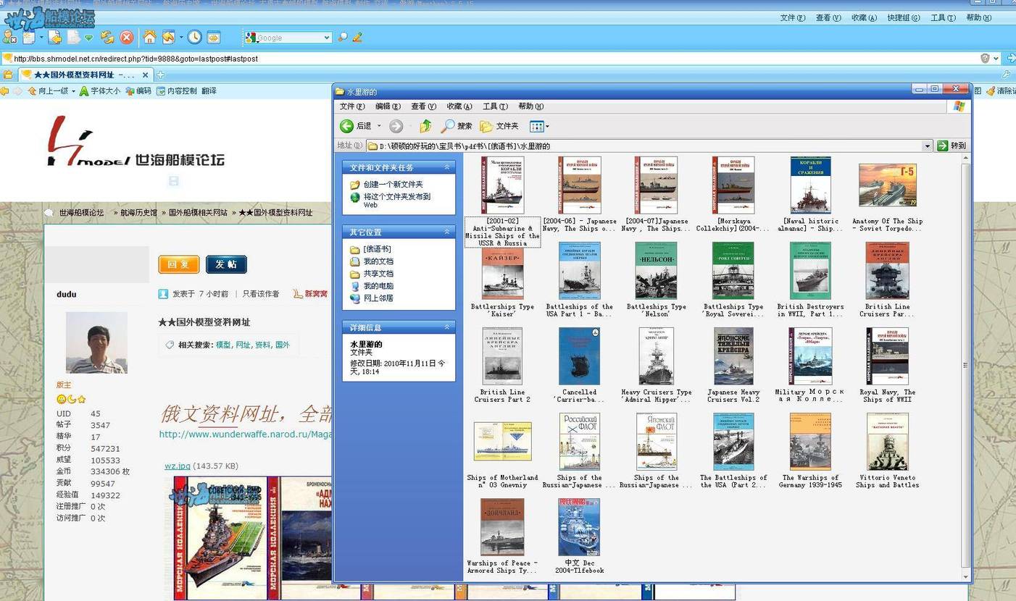This screenshot has width=1016, height=601.
Task: Select Battleships Type 'Nelson' thumbnail
Action: (656, 270)
